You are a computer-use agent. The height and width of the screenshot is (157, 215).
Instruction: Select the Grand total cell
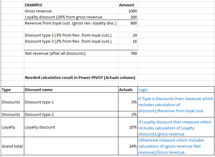click(12, 146)
